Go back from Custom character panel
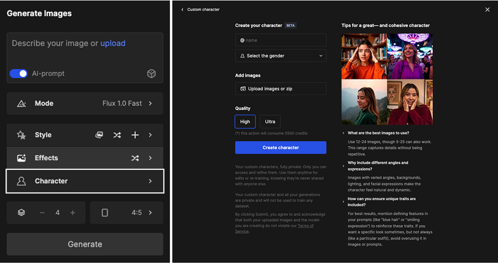 [182, 9]
